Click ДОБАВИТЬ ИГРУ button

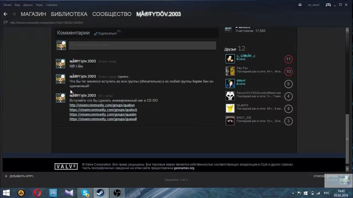click(x=20, y=176)
